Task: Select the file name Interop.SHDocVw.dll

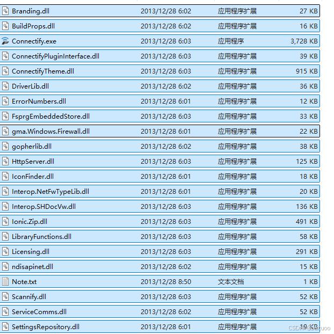Action: (x=43, y=207)
